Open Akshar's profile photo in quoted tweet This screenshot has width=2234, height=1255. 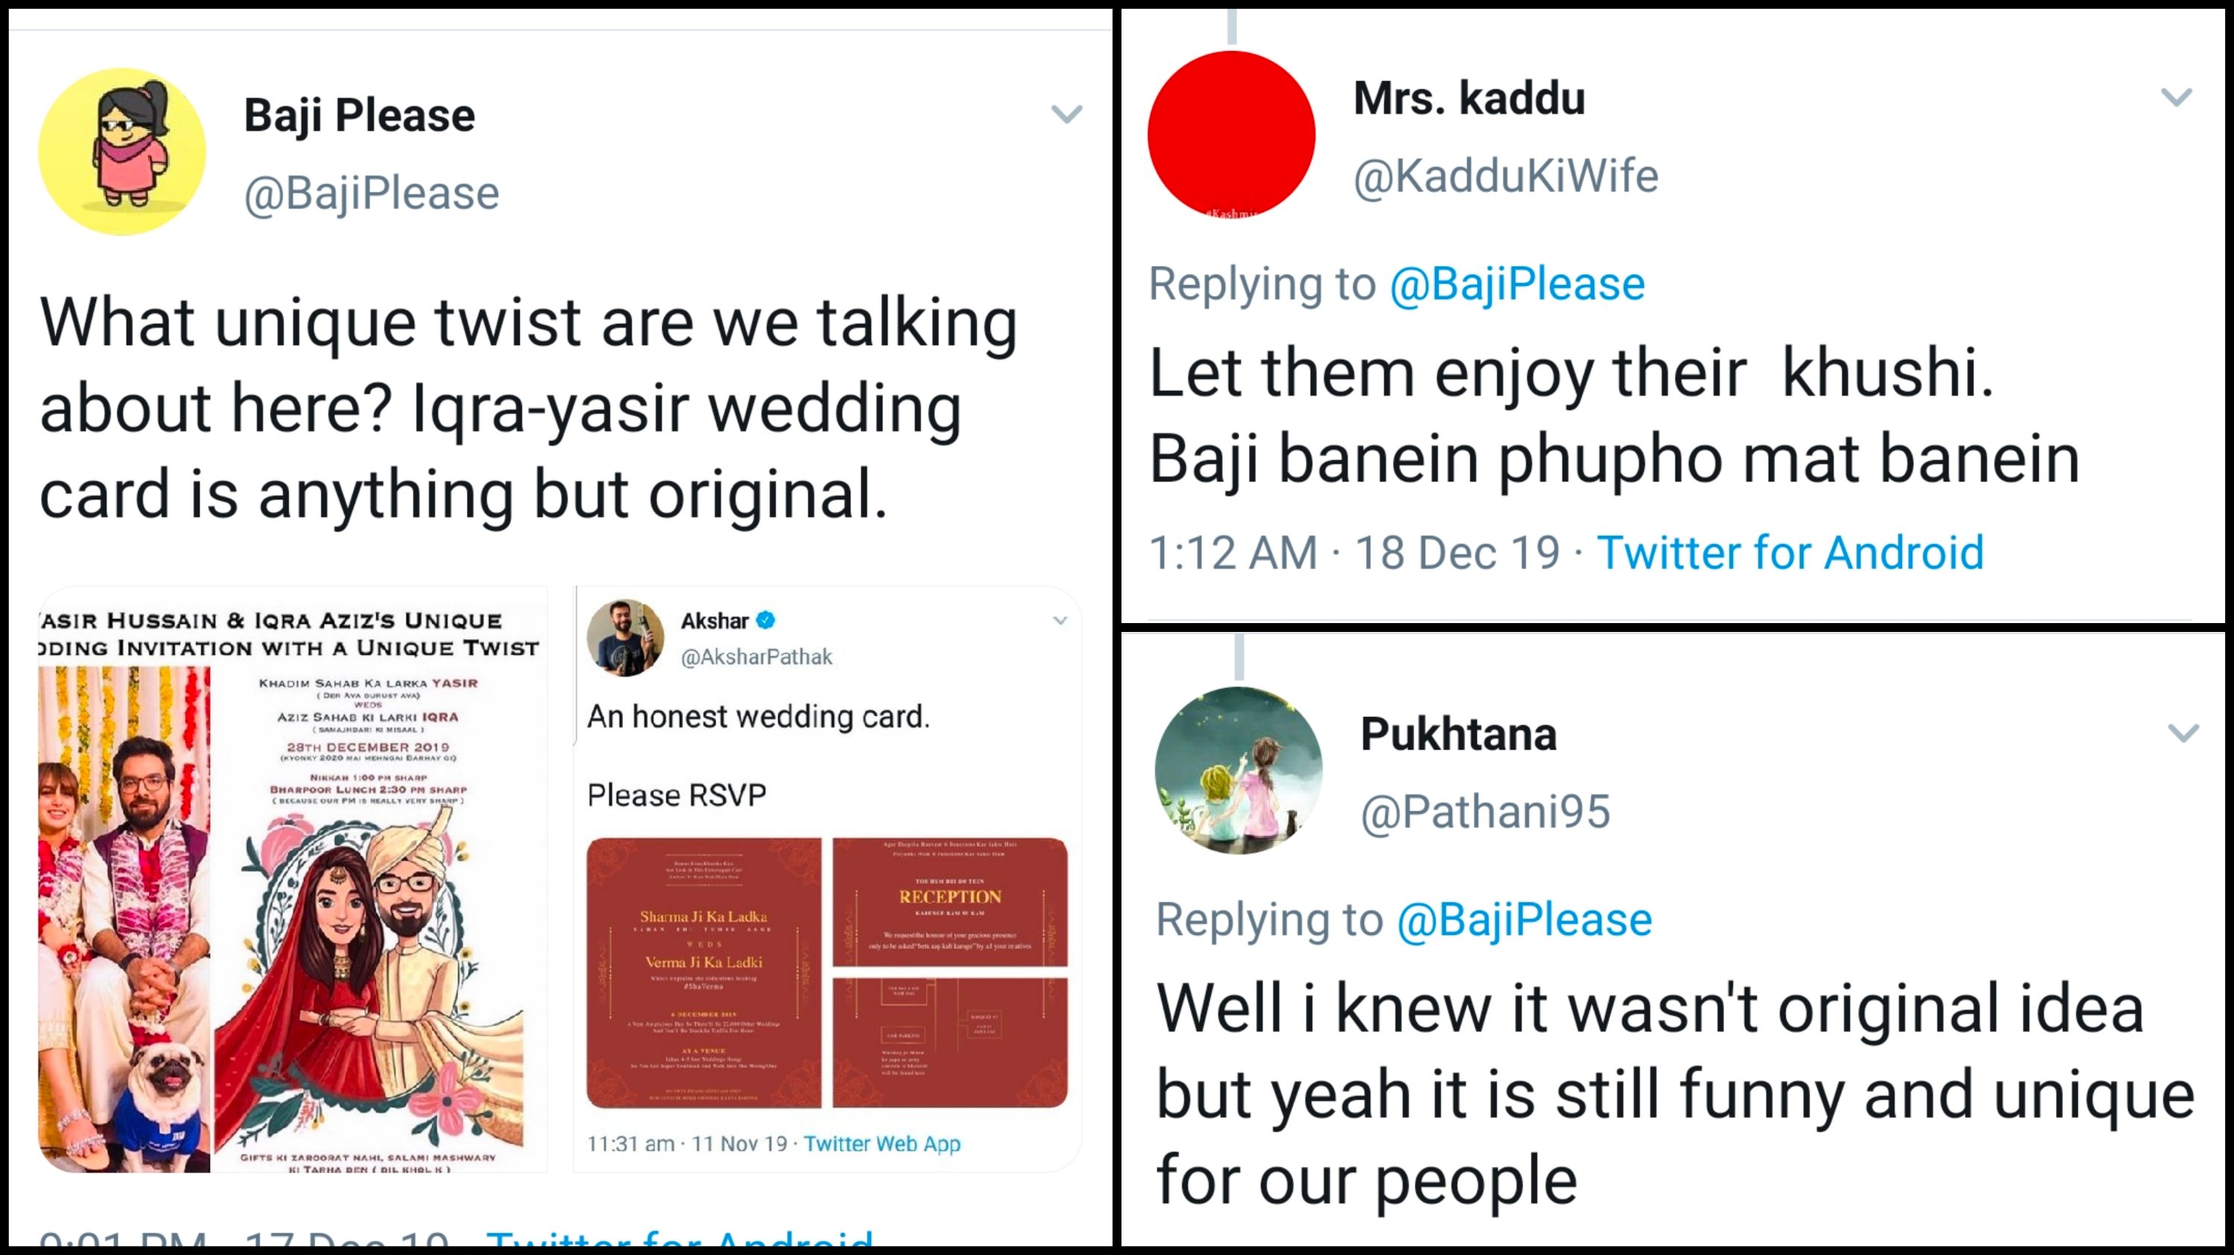point(626,638)
